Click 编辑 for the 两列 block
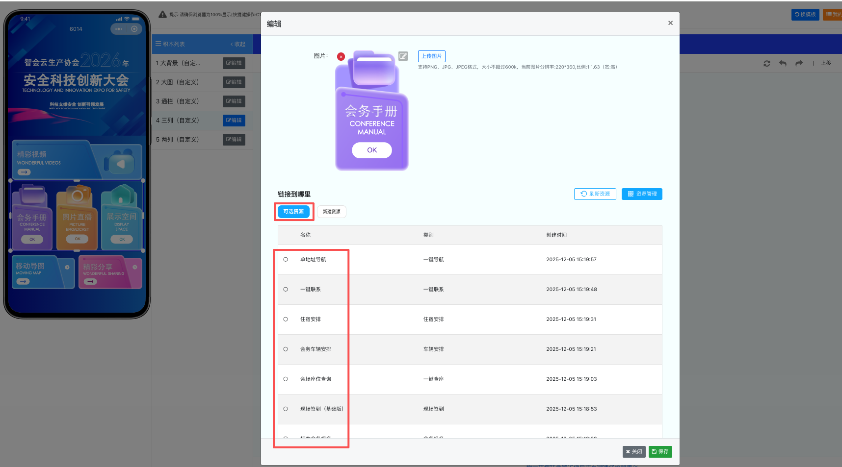 click(234, 140)
